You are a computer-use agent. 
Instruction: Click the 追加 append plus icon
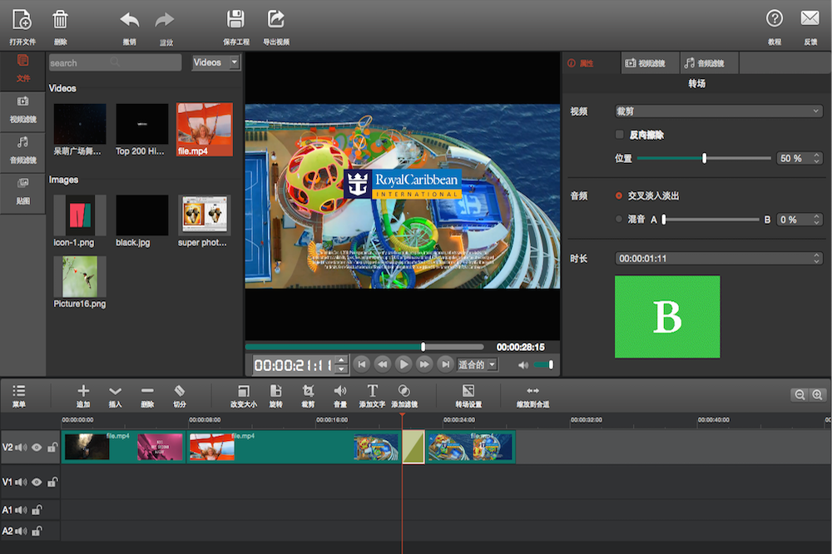coord(83,391)
